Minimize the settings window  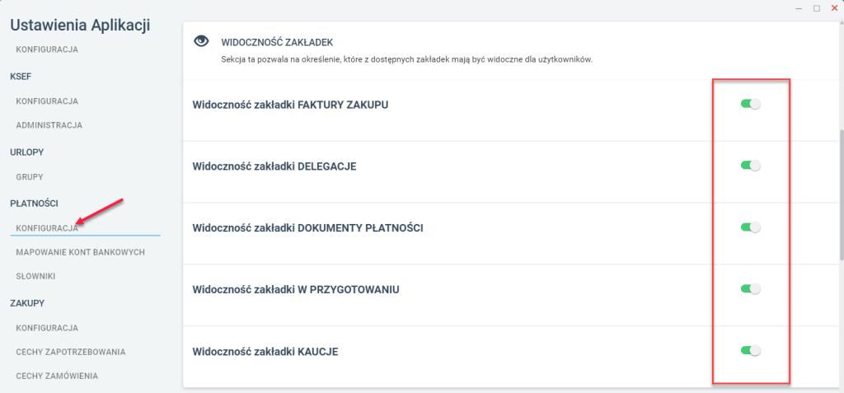pos(799,8)
